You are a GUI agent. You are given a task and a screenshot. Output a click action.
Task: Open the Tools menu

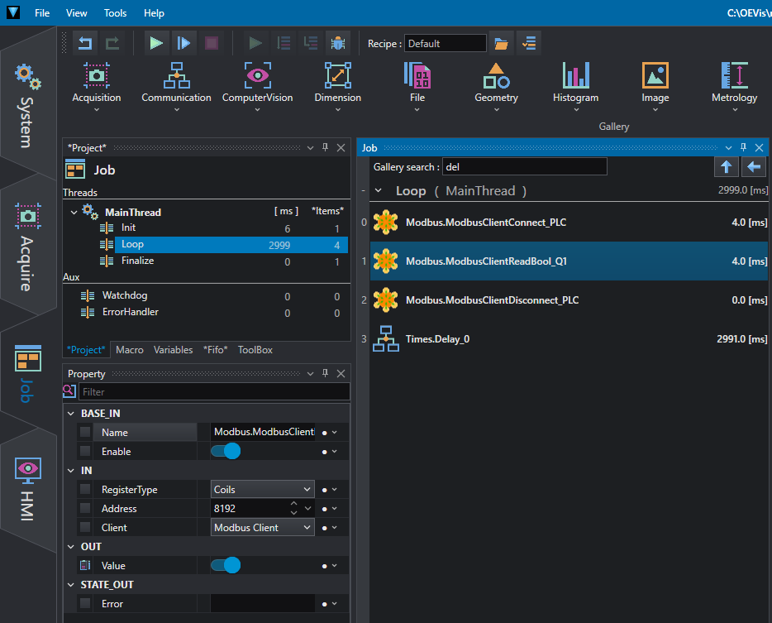(x=116, y=13)
